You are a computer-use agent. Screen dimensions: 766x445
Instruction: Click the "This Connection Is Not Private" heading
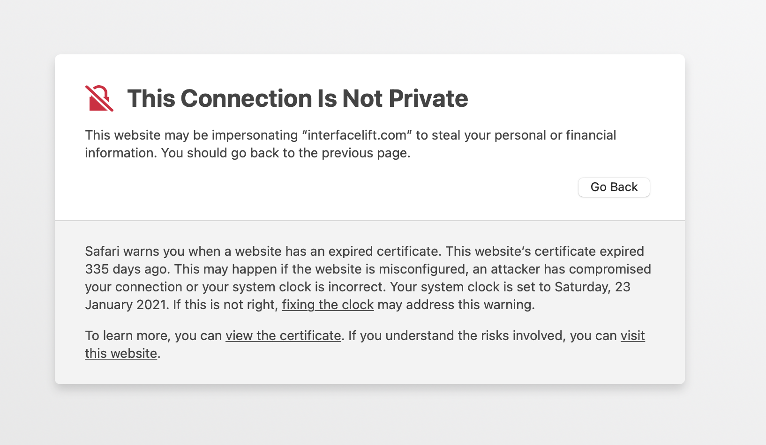click(297, 98)
